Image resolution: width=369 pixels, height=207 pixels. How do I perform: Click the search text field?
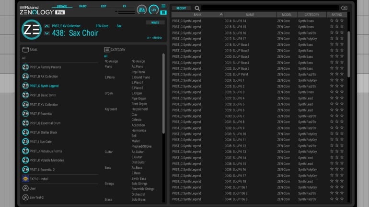[270, 8]
